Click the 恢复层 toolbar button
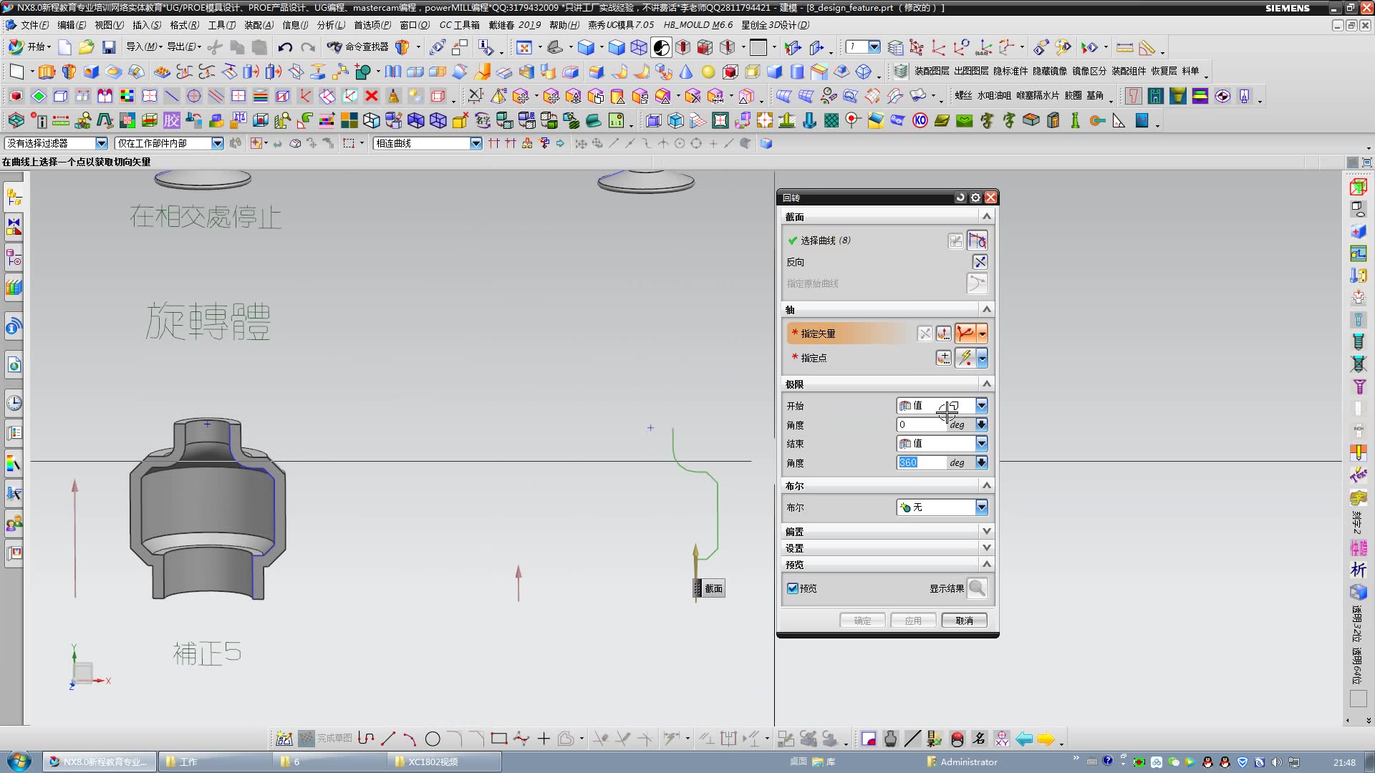This screenshot has height=773, width=1375. pyautogui.click(x=1164, y=72)
